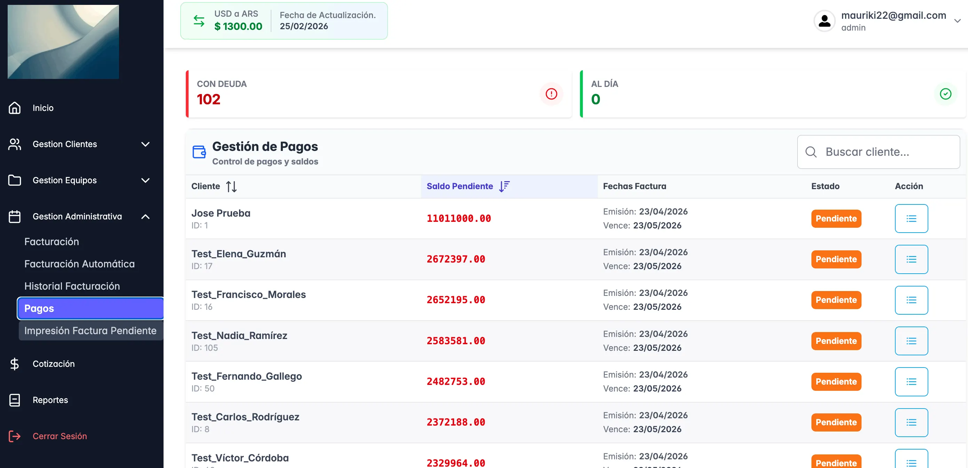The image size is (968, 468).
Task: Collapse the Gestion Administrativa section
Action: click(x=145, y=217)
